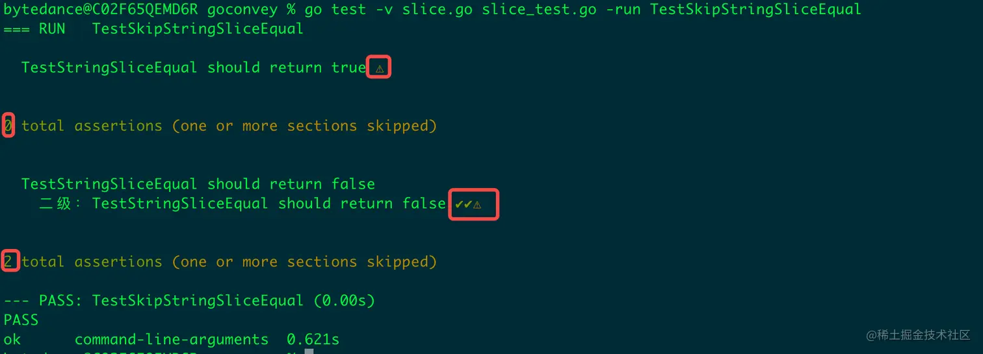Click the warning icon after "should return true"
Screen dimensions: 983x354
380,68
